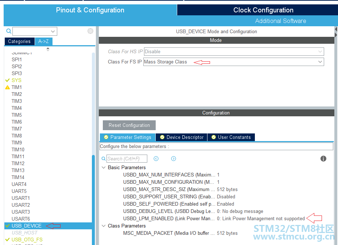338x245 pixels.
Task: Select TIM3 in the peripheral list
Action: click(17, 101)
